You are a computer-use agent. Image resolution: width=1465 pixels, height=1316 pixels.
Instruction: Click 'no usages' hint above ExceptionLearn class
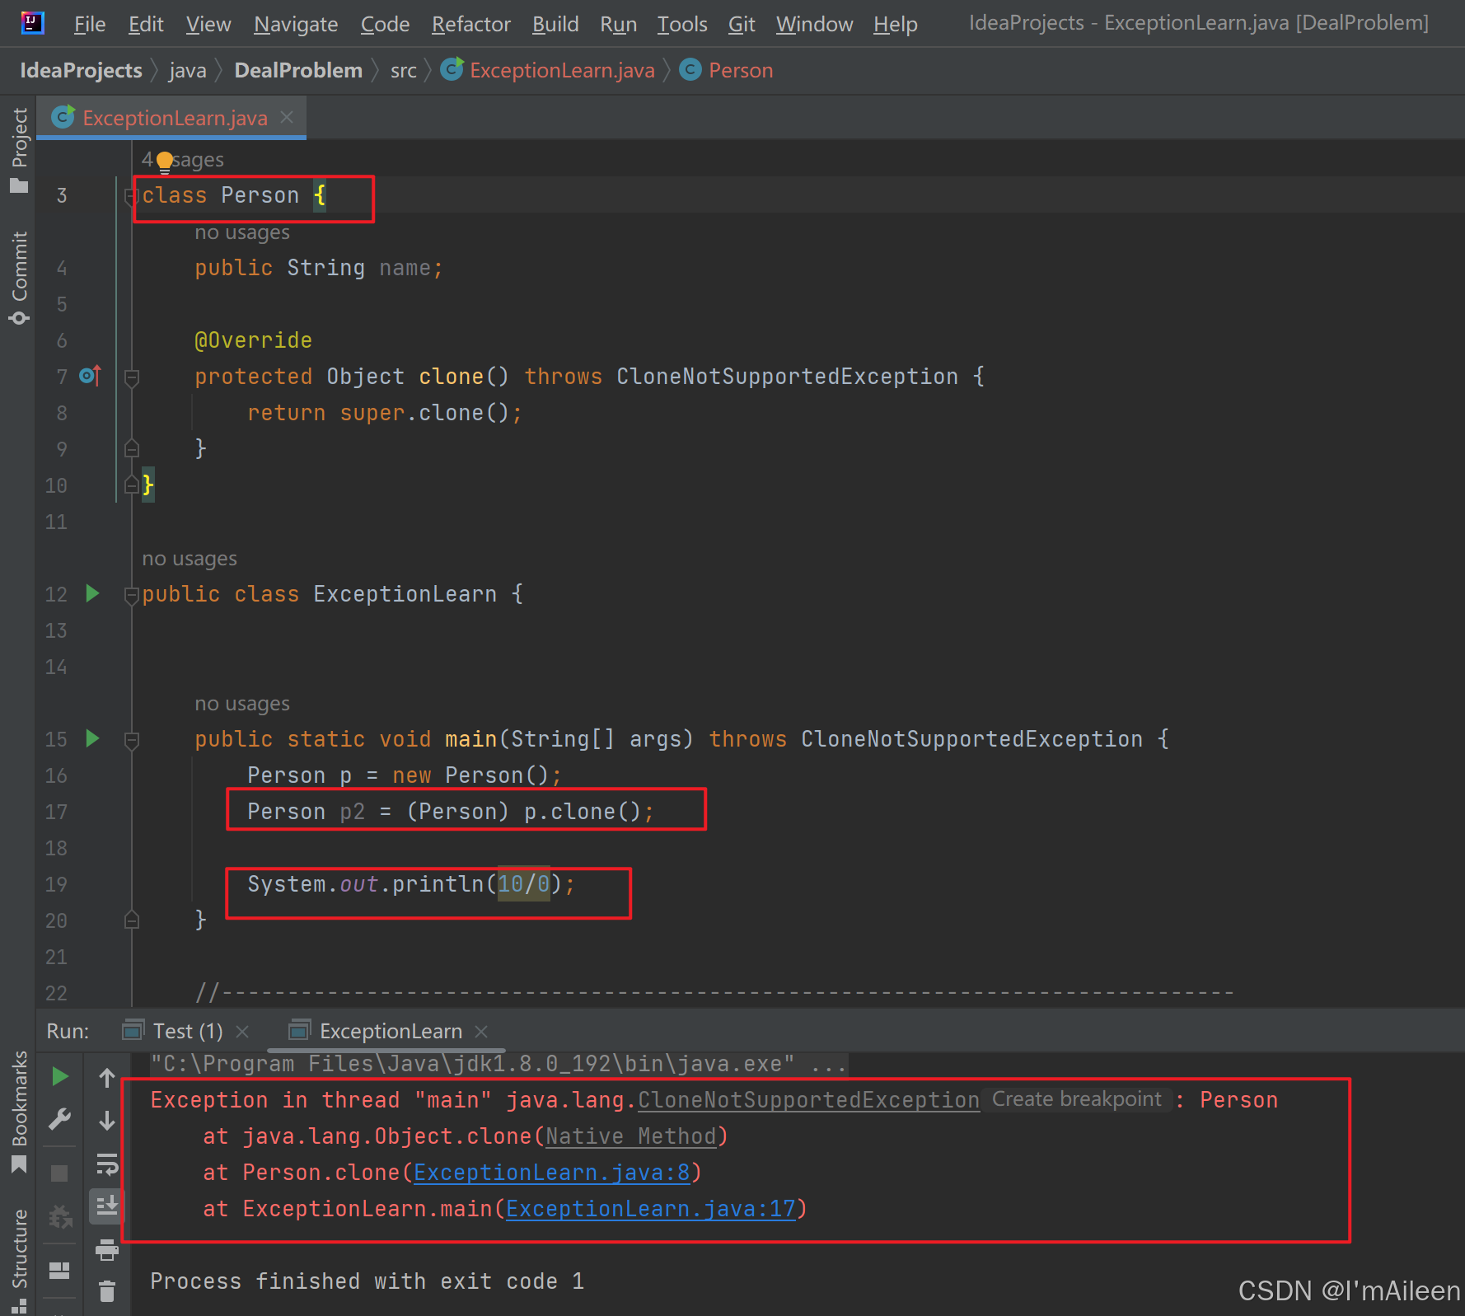click(190, 559)
